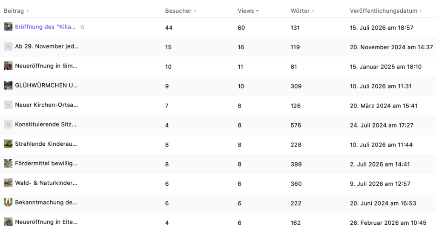Click the Eröffnung des Kilia post thumbnail
The width and height of the screenshot is (436, 229).
(8, 27)
